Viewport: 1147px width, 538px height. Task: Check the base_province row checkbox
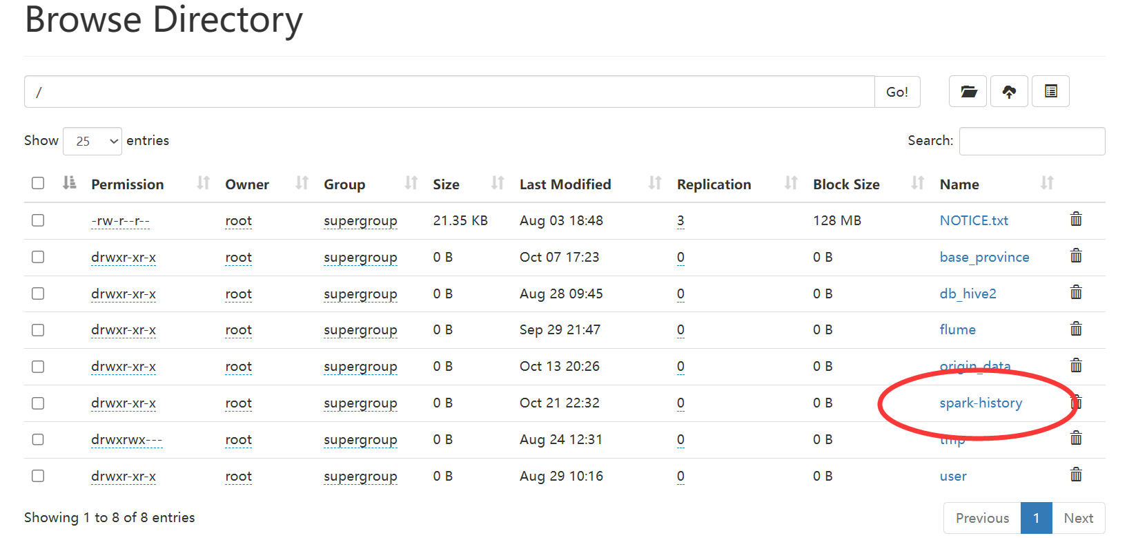coord(38,257)
